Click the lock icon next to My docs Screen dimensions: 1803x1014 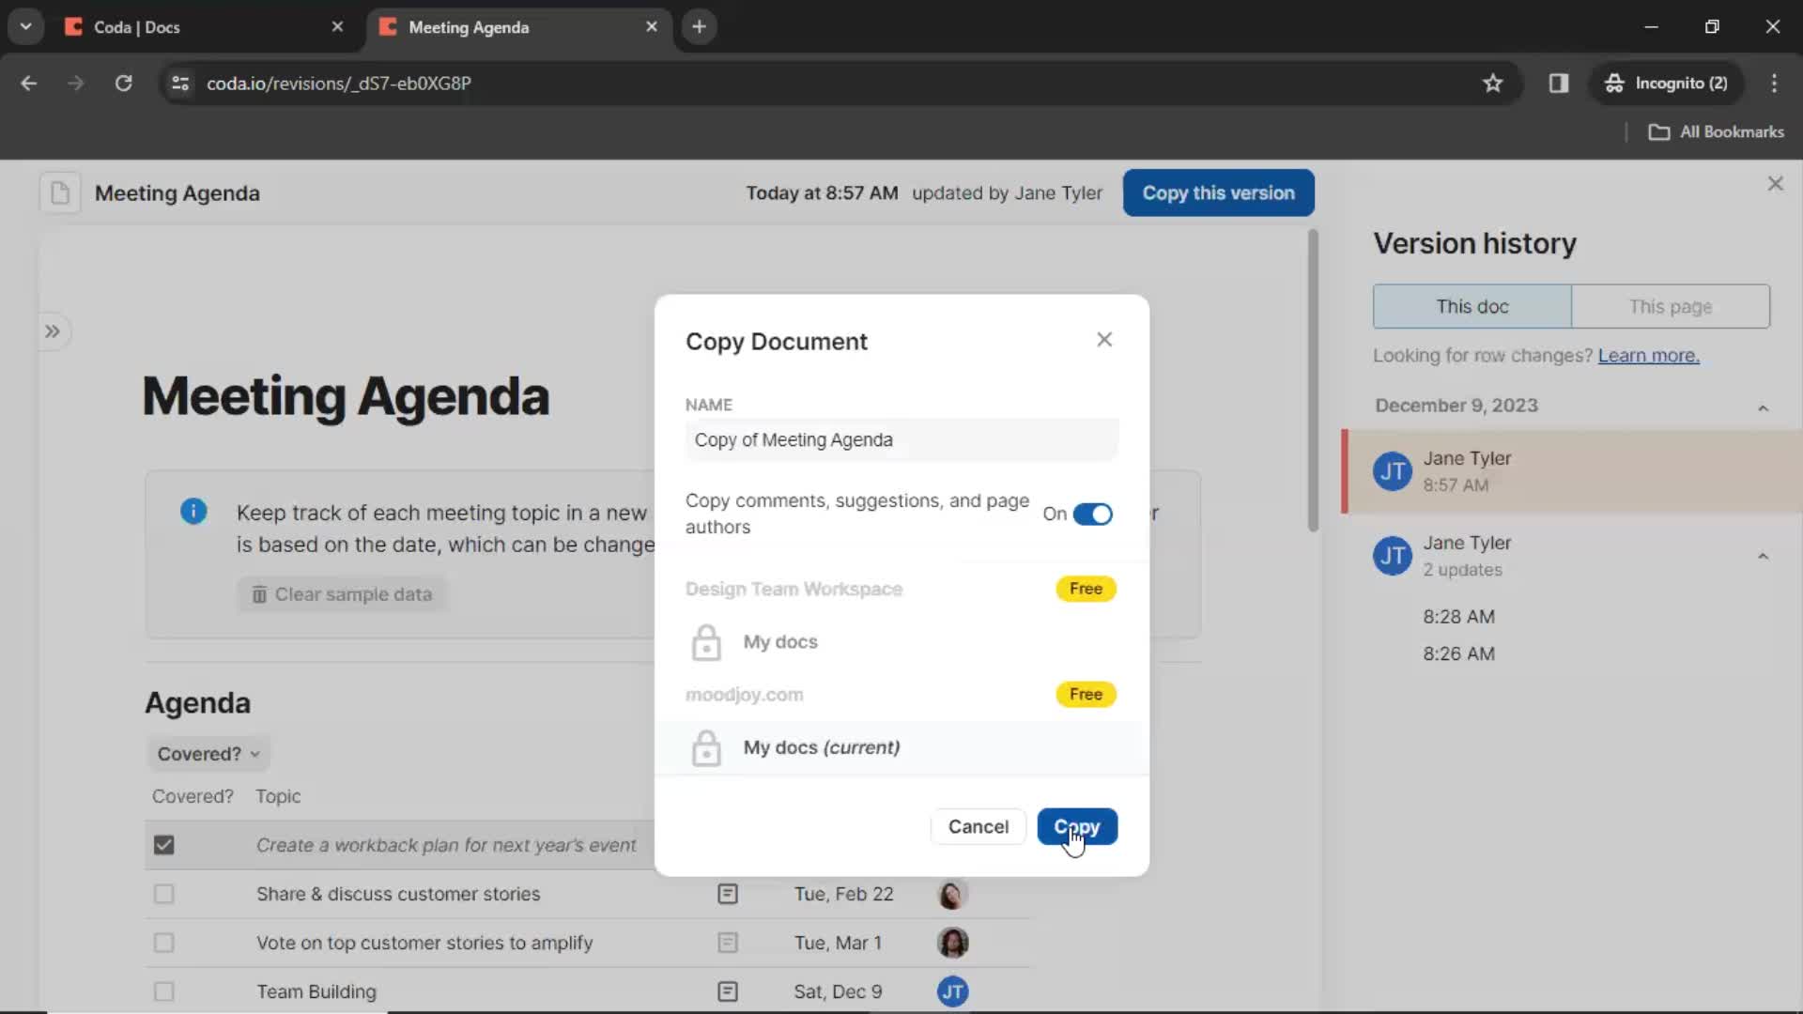[x=706, y=641]
